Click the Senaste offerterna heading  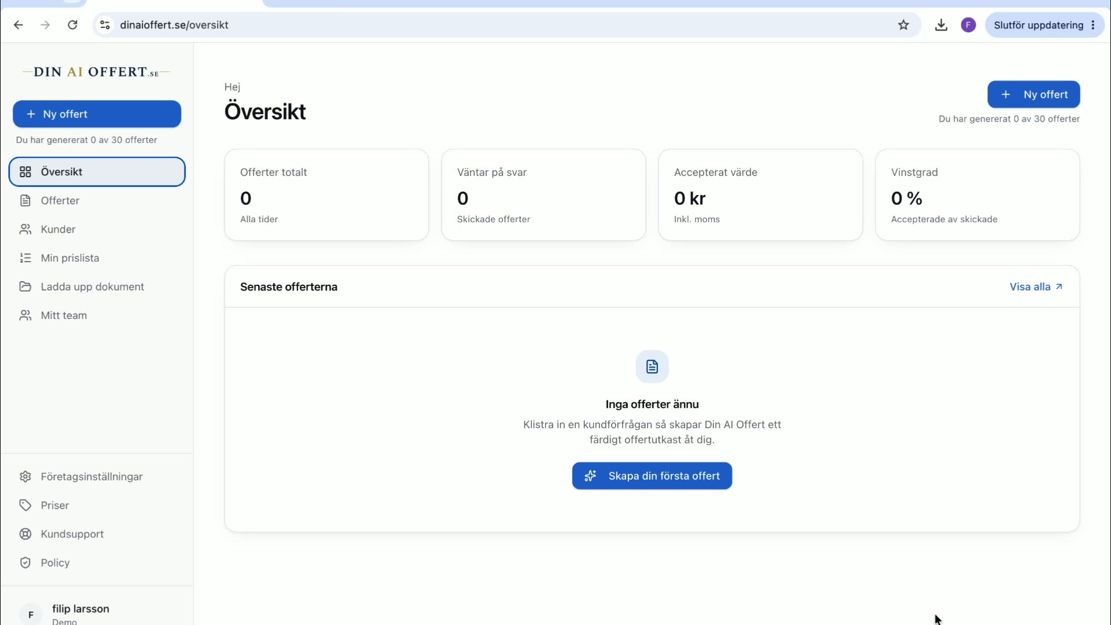289,287
